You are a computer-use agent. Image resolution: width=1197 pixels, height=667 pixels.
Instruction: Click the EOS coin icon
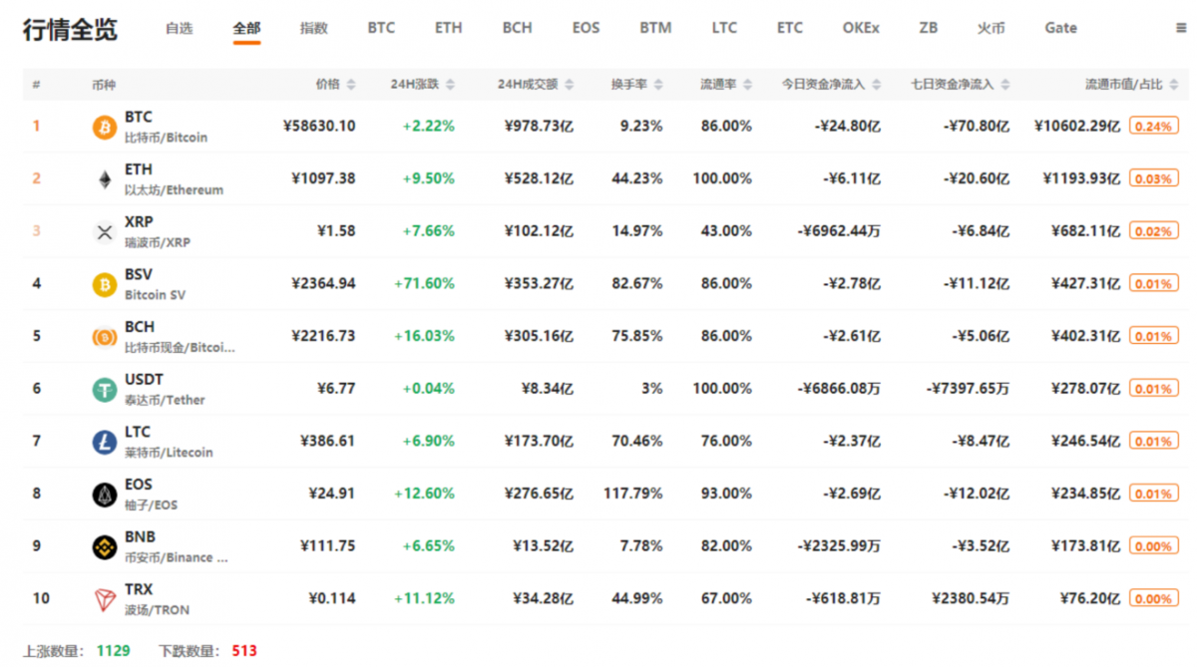coord(105,495)
